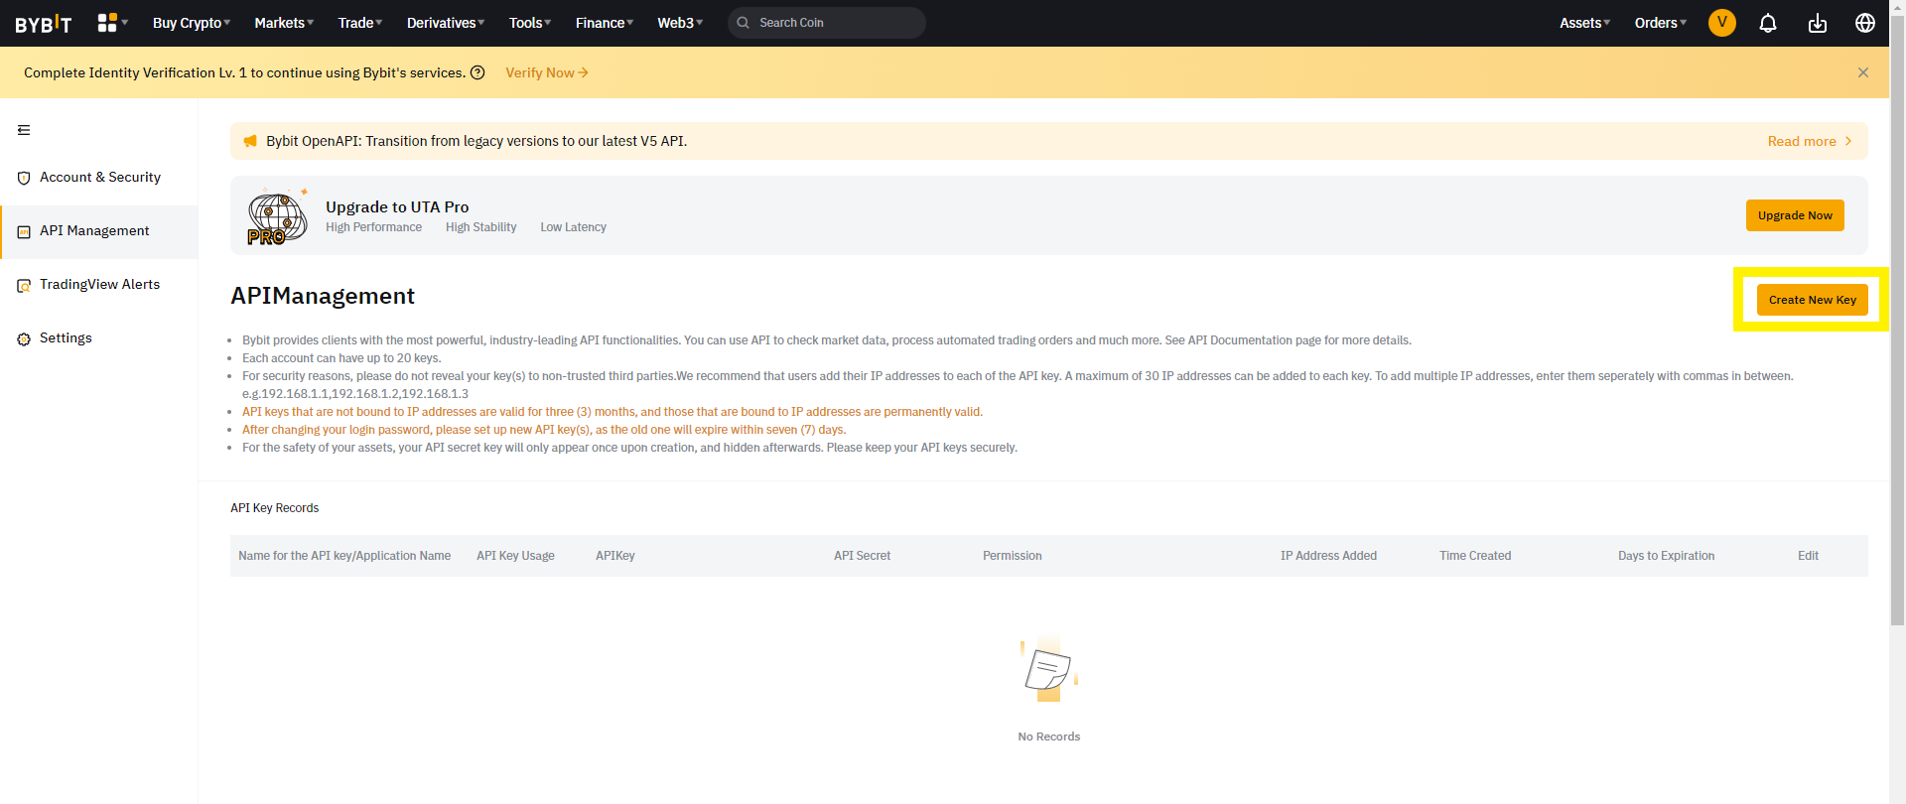The image size is (1906, 804).
Task: Click the user avatar V icon
Action: pos(1722,22)
